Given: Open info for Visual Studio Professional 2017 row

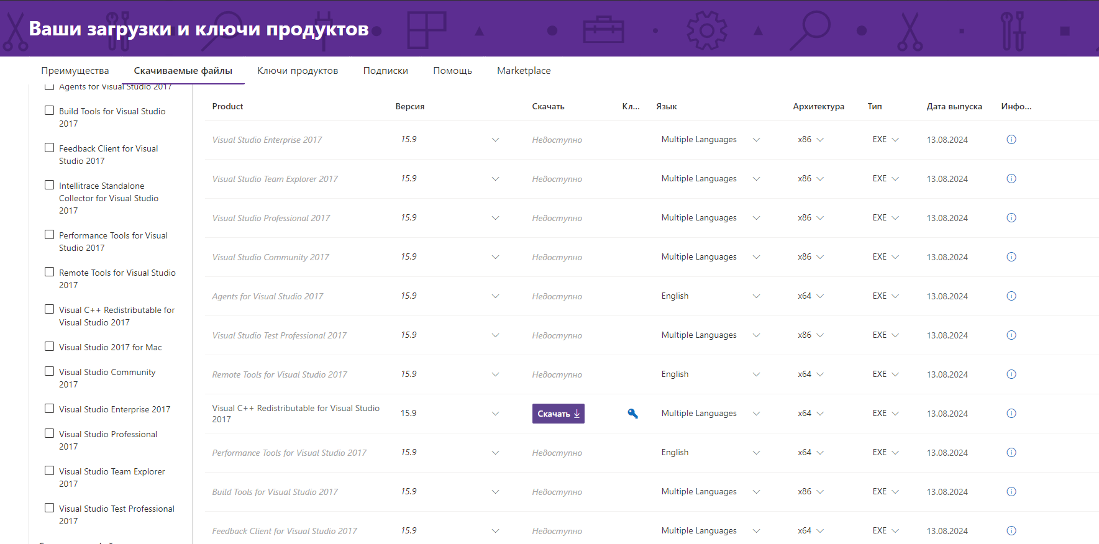Looking at the screenshot, I should click(1011, 218).
